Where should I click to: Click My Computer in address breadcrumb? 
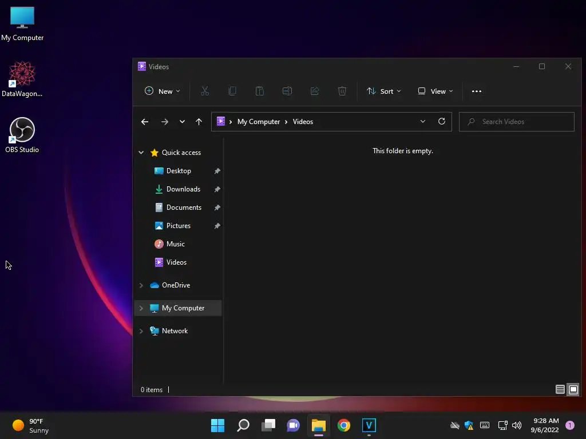tap(259, 122)
